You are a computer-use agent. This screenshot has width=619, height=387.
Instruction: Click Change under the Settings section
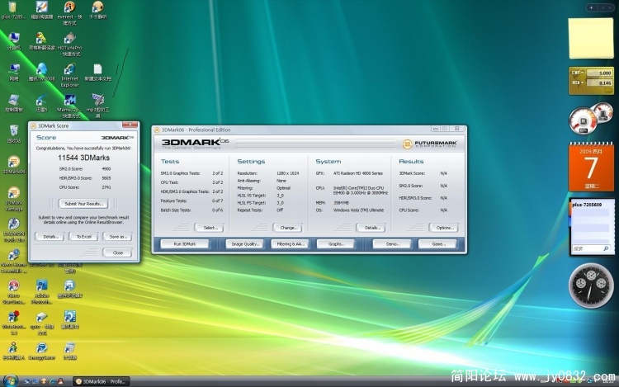(288, 228)
